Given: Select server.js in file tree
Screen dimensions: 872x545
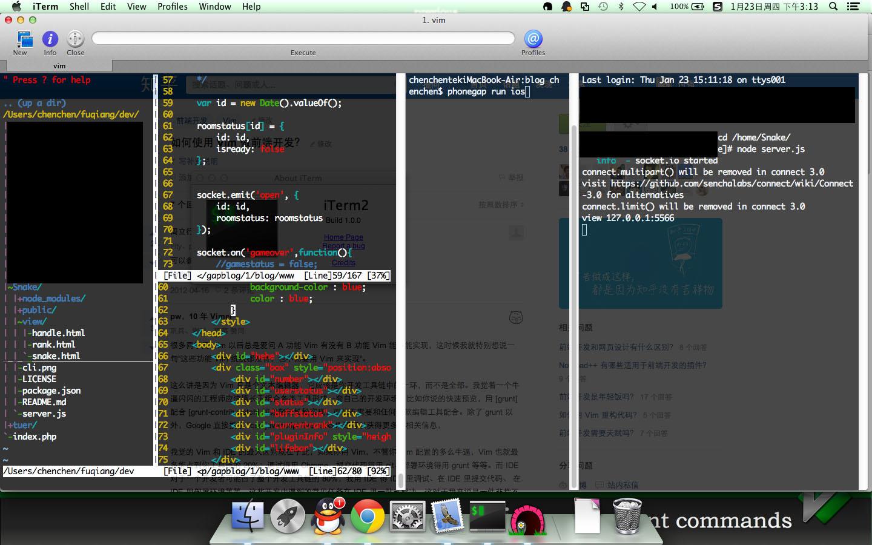Looking at the screenshot, I should (44, 414).
